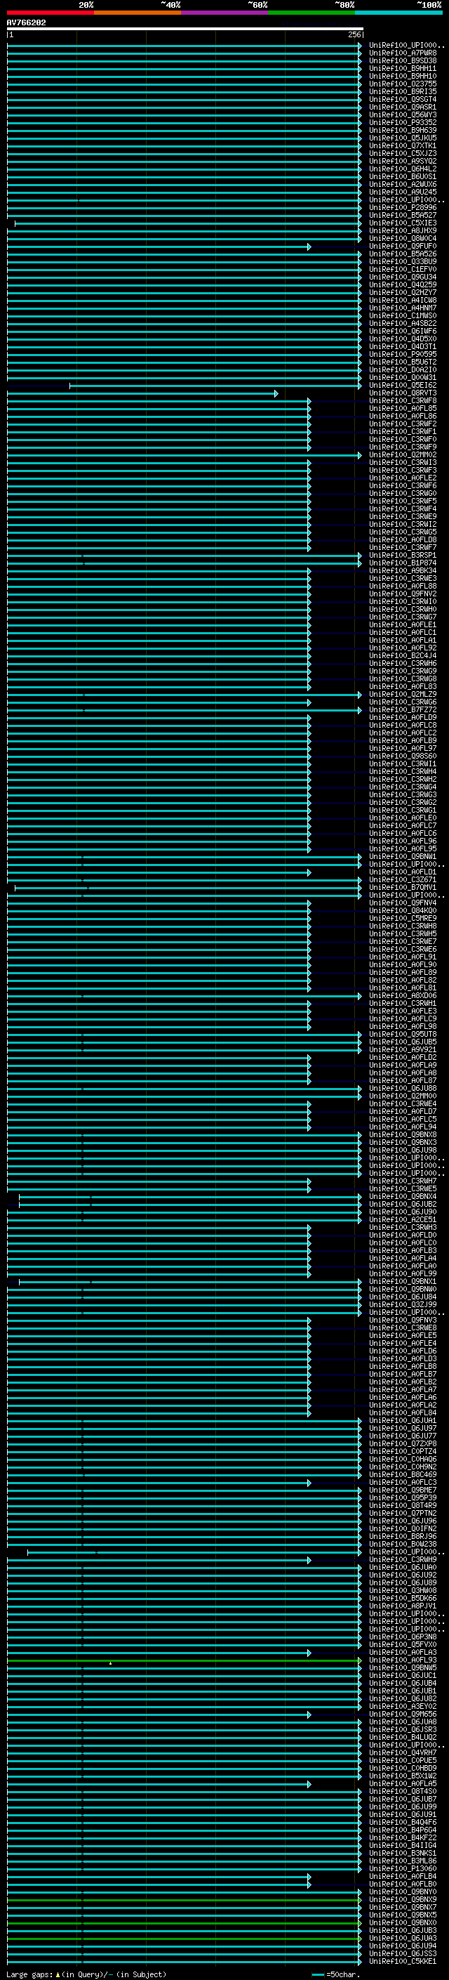Select the UniRef100_A9SYQ2 label
The width and height of the screenshot is (449, 1980).
(402, 161)
